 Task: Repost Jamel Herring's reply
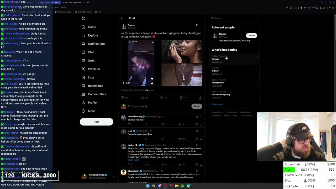[146, 124]
